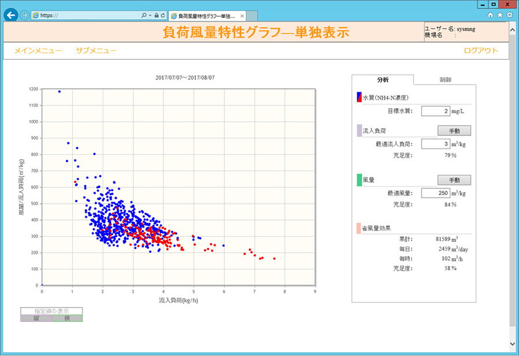This screenshot has width=519, height=356.
Task: Close the 負荷風量特性グラフ browser tab
Action: [242, 16]
